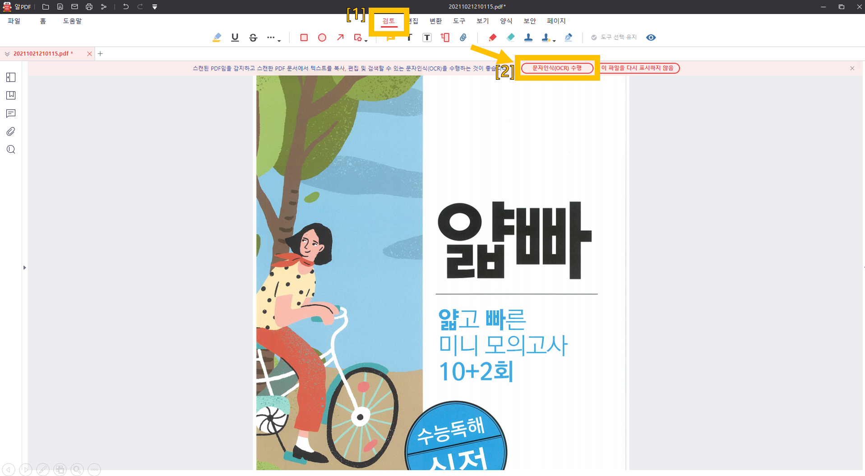Screen dimensions: 865x476
Task: Expand the left side panel arrow
Action: point(24,268)
